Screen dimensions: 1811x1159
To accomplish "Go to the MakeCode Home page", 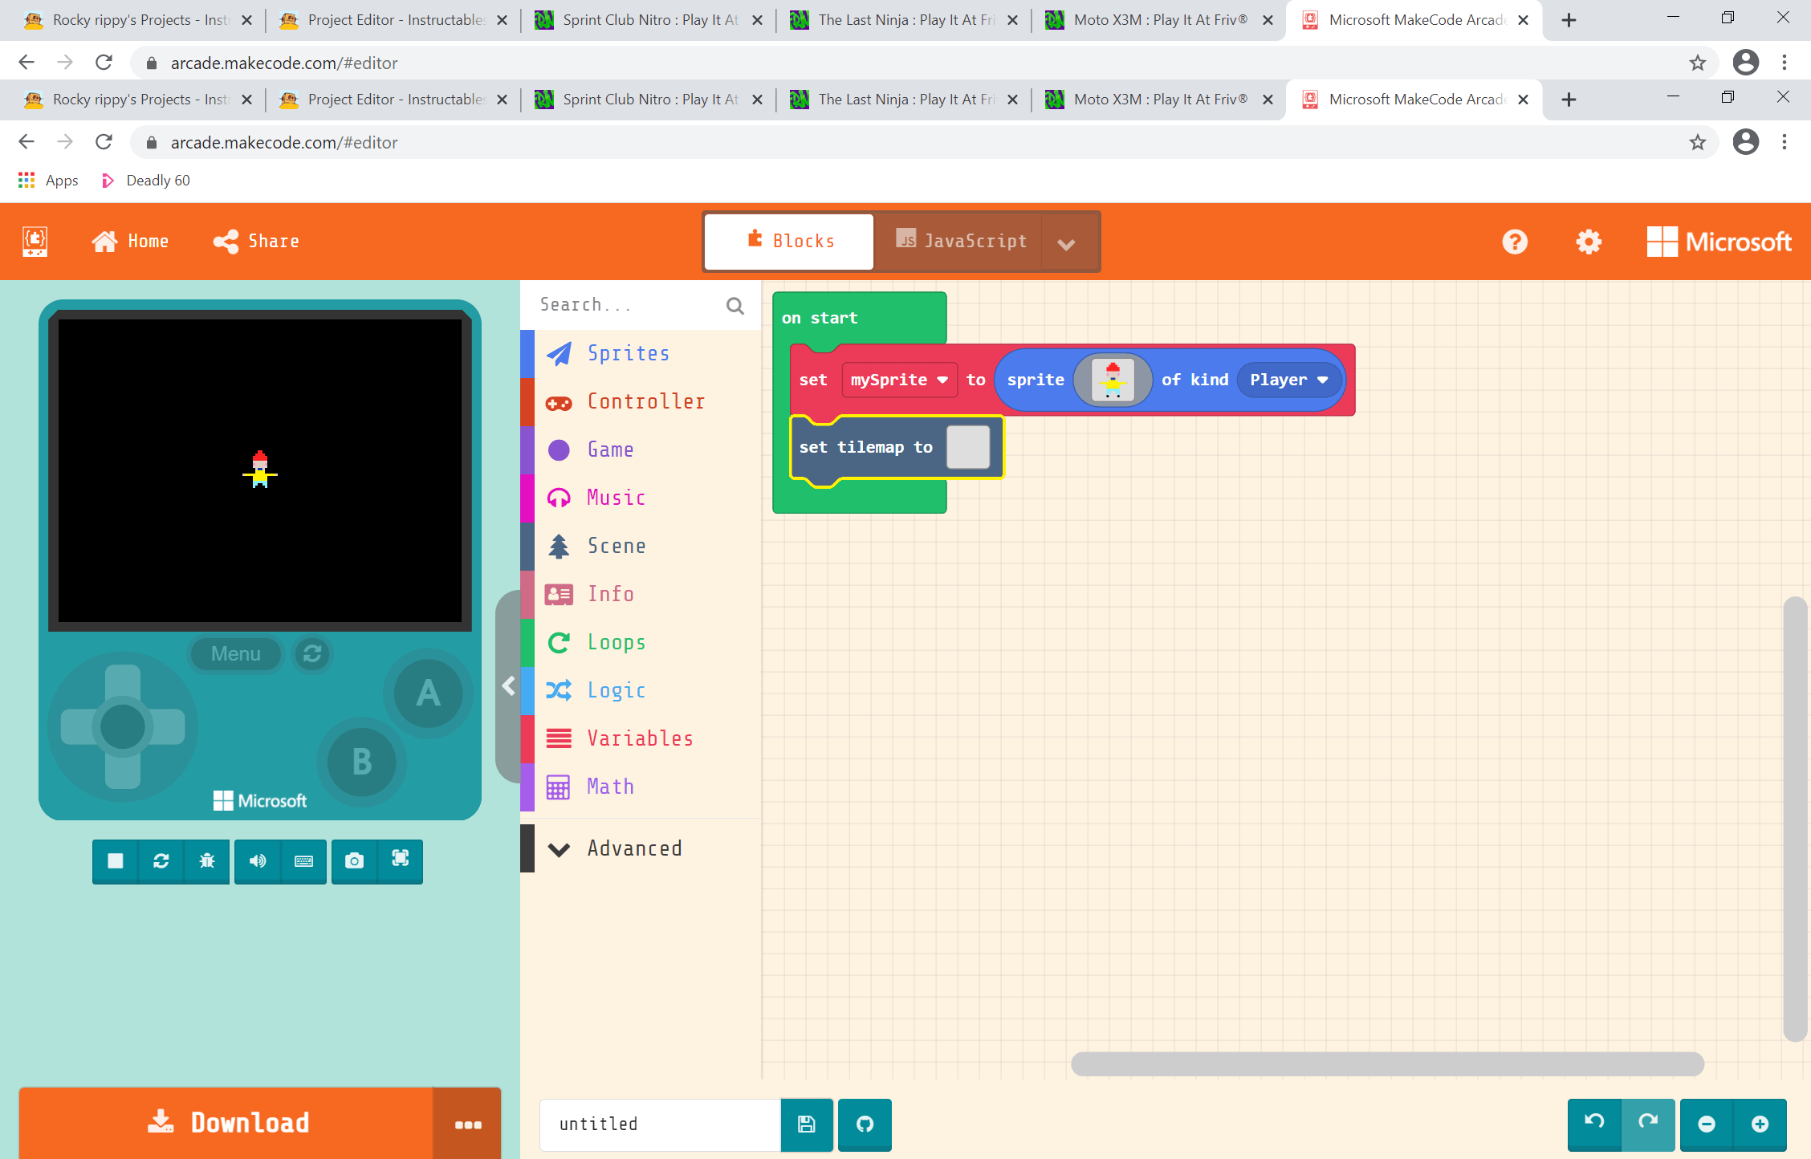I will 130,241.
